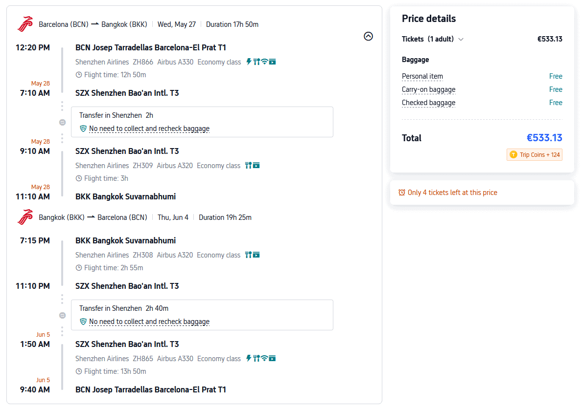Click the alarm clock icon by tickets left
The image size is (583, 410).
click(402, 193)
